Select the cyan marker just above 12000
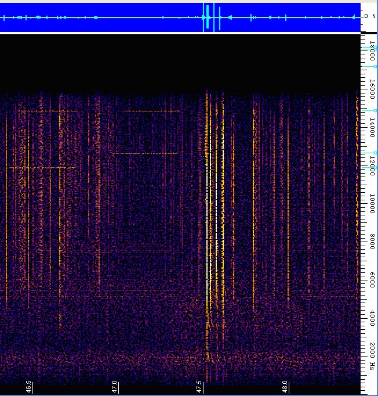 [369, 167]
